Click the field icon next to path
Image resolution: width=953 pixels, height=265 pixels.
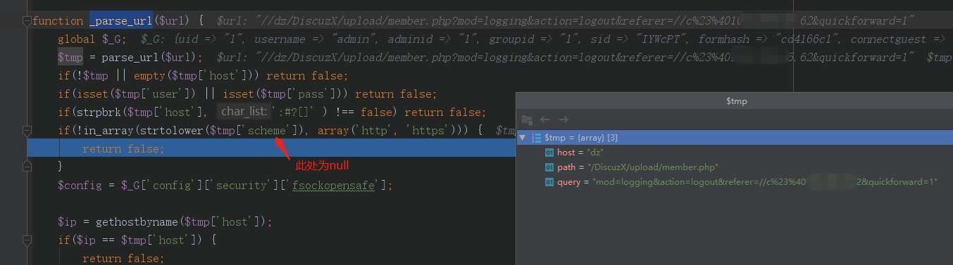(549, 167)
